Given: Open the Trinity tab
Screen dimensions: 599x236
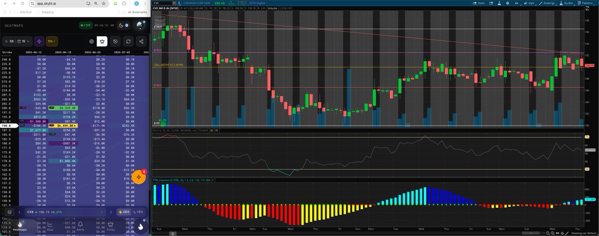Looking at the screenshot, I should click(x=110, y=227).
